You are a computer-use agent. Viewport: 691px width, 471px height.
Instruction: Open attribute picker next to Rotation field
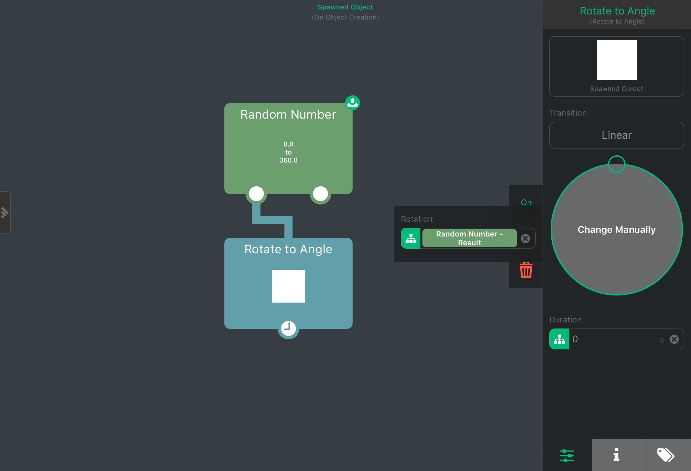(x=411, y=239)
